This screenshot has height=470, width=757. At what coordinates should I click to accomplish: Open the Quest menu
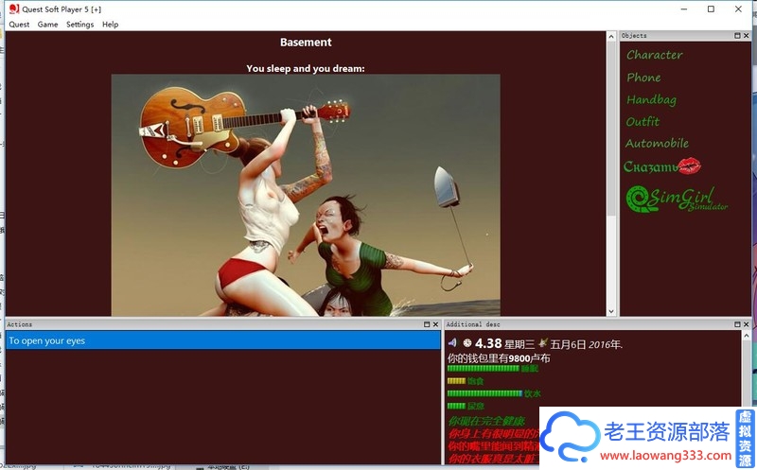click(x=19, y=25)
